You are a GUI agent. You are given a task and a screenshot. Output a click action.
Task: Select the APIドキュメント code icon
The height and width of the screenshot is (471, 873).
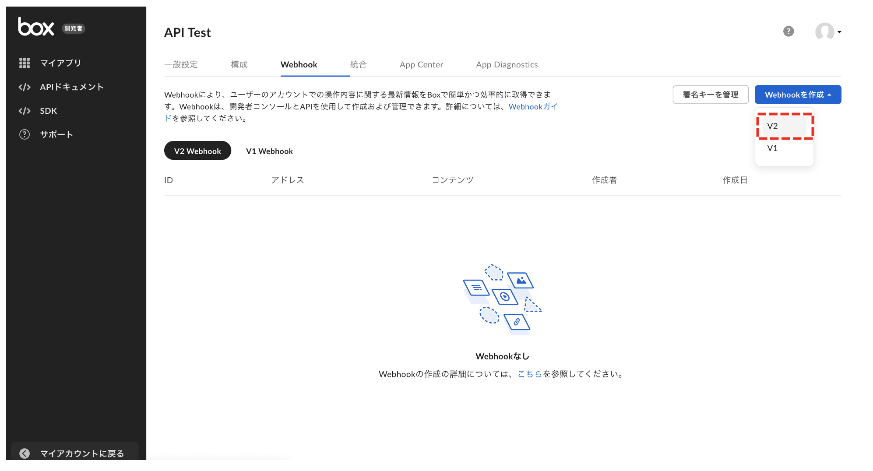[x=25, y=87]
